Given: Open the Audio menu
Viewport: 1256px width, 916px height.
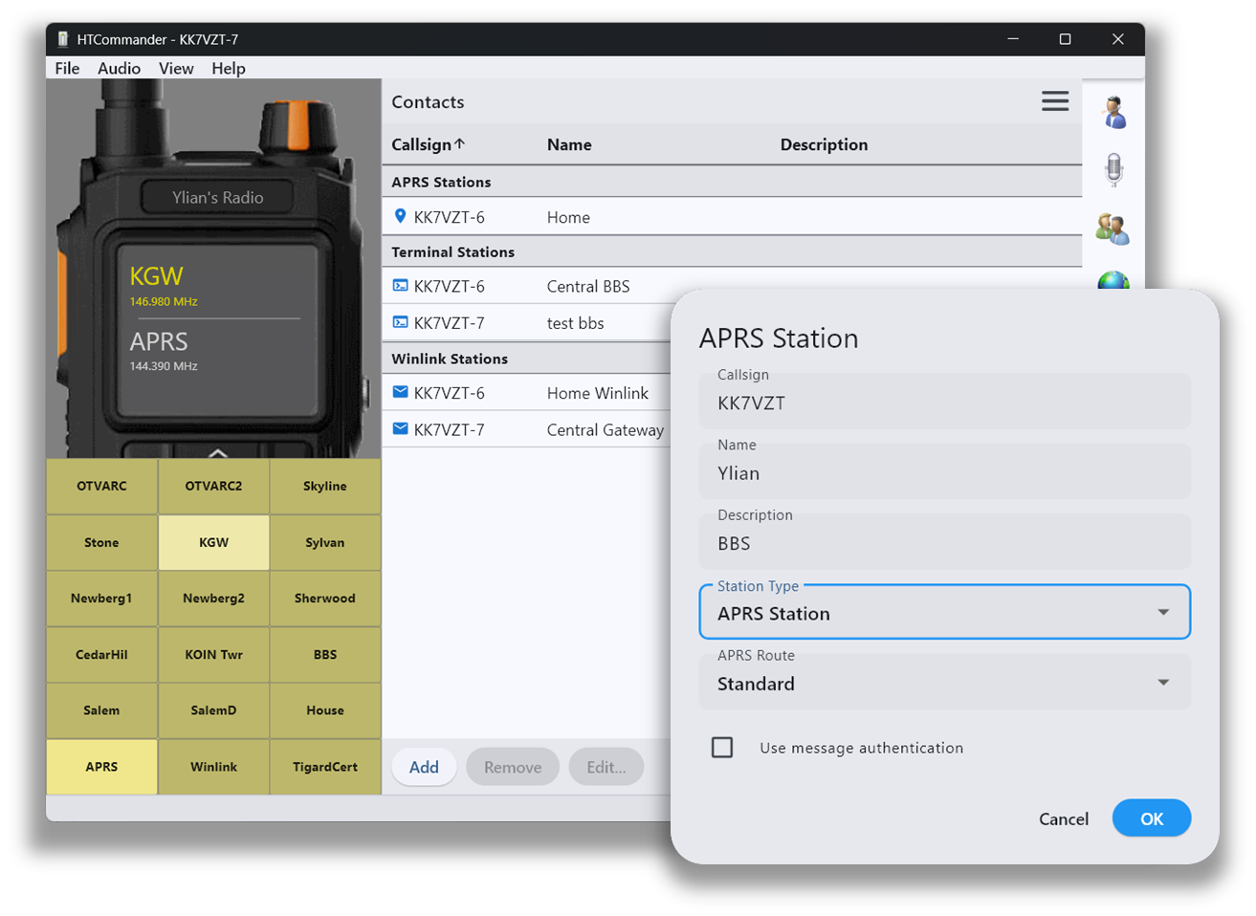Looking at the screenshot, I should [119, 68].
